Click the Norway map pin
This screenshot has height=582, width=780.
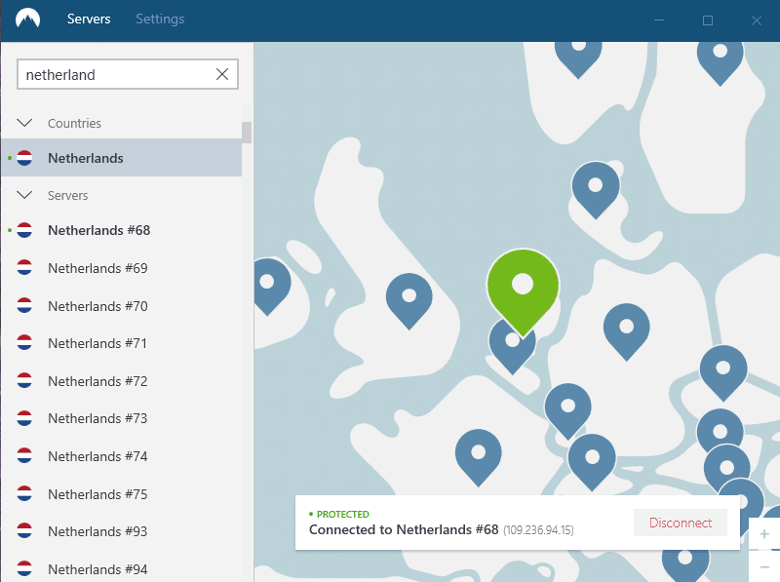pyautogui.click(x=578, y=56)
